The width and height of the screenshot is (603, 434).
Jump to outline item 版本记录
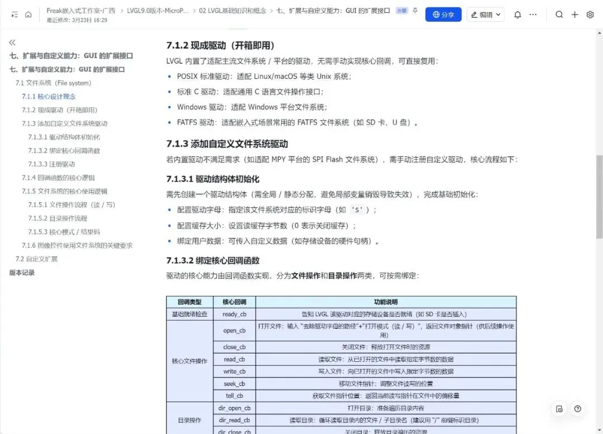coord(22,273)
